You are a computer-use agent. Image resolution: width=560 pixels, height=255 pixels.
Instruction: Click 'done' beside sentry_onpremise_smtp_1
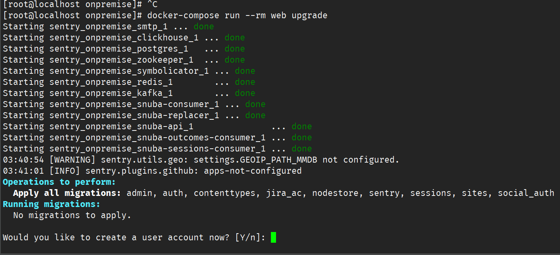pos(204,27)
